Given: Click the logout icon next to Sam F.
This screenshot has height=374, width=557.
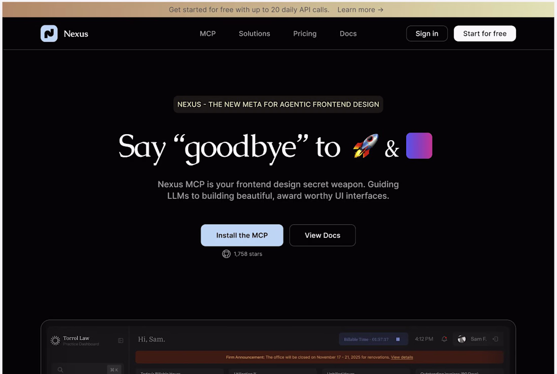Looking at the screenshot, I should (x=496, y=339).
